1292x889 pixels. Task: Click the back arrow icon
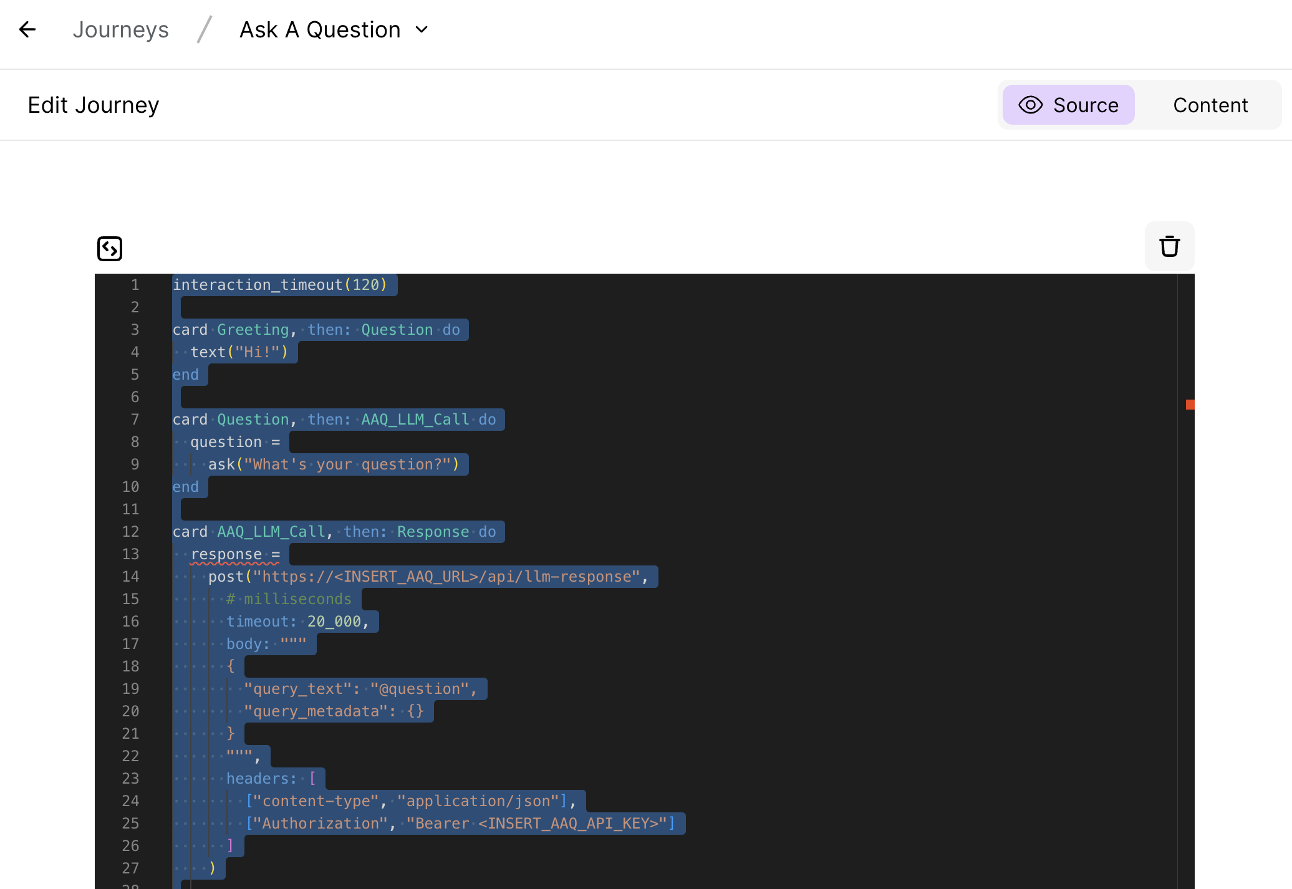[27, 29]
